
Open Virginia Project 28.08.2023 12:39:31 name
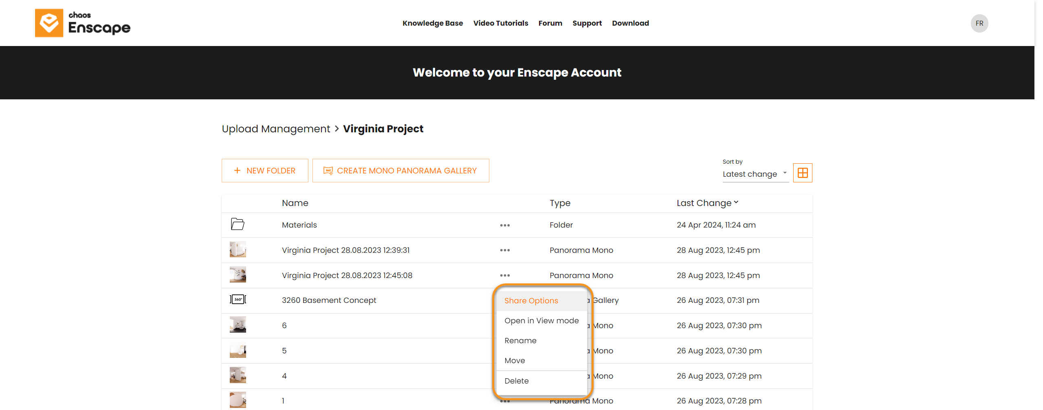tap(345, 250)
